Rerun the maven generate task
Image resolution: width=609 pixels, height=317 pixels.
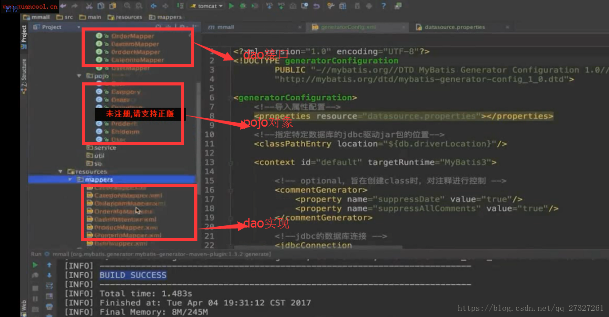[35, 265]
